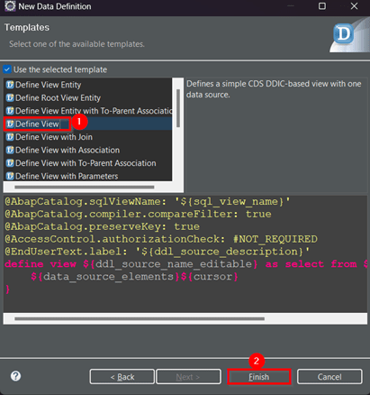
Task: Click the Define View with Association icon
Action: (x=10, y=150)
